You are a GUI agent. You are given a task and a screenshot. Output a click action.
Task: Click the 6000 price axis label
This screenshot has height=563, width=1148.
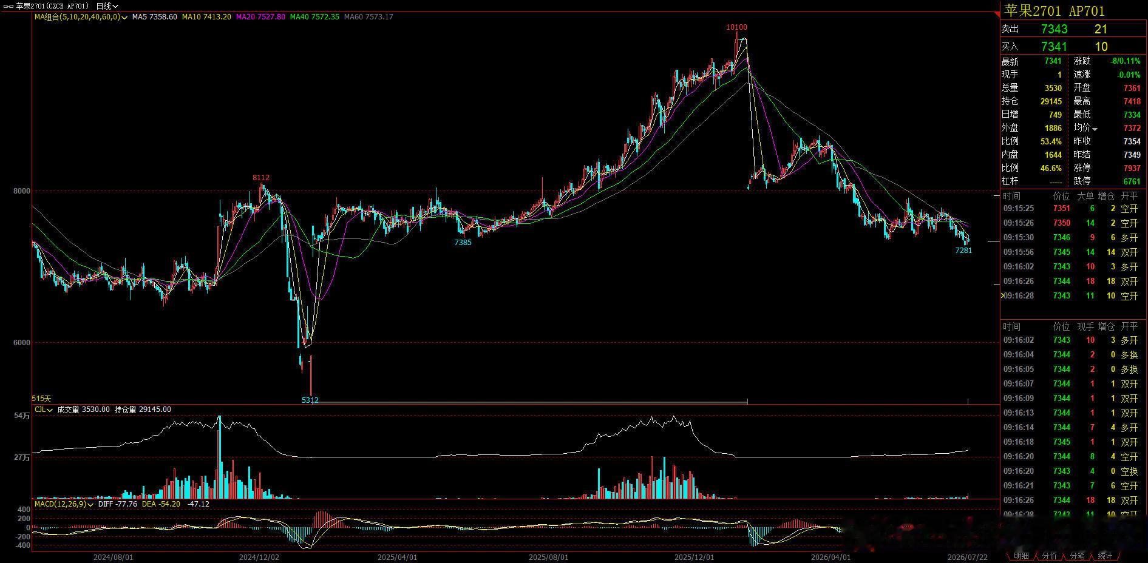[21, 343]
